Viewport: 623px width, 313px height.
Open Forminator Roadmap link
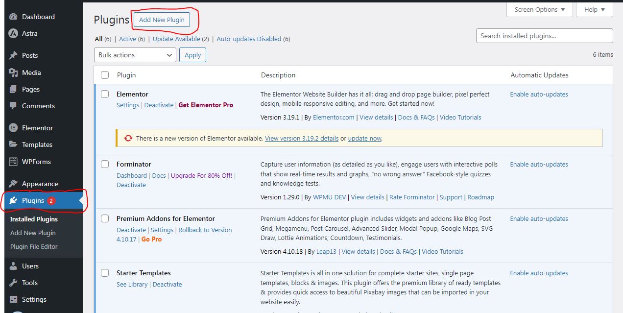click(480, 197)
